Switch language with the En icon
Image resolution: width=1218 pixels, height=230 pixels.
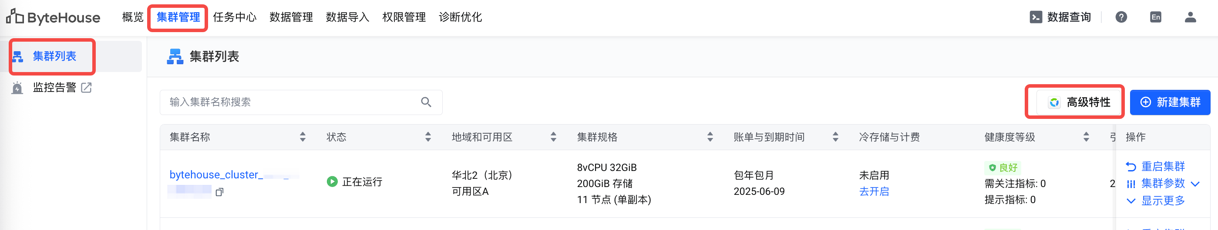point(1156,17)
